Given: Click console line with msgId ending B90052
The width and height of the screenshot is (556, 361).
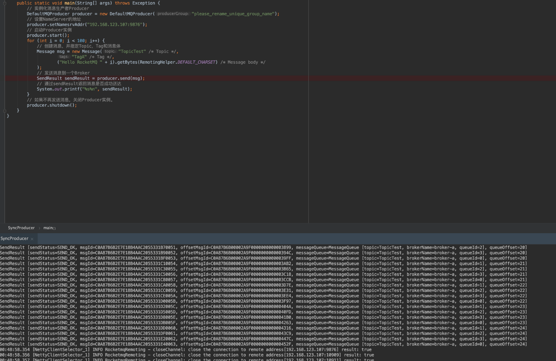Looking at the screenshot, I should (263, 253).
